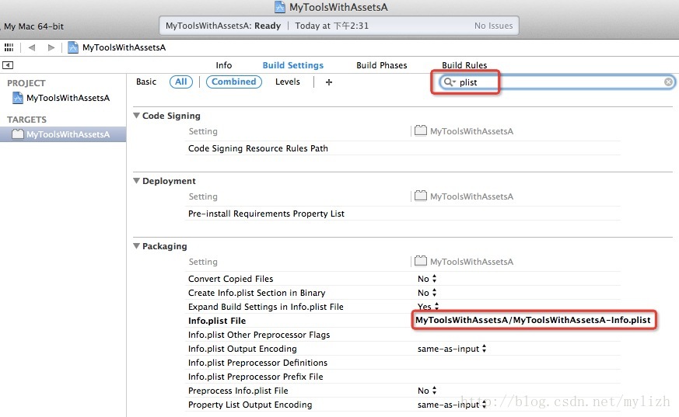Click MyToolsWithAssetsA: Ready status text
This screenshot has height=417, width=679.
[x=223, y=26]
